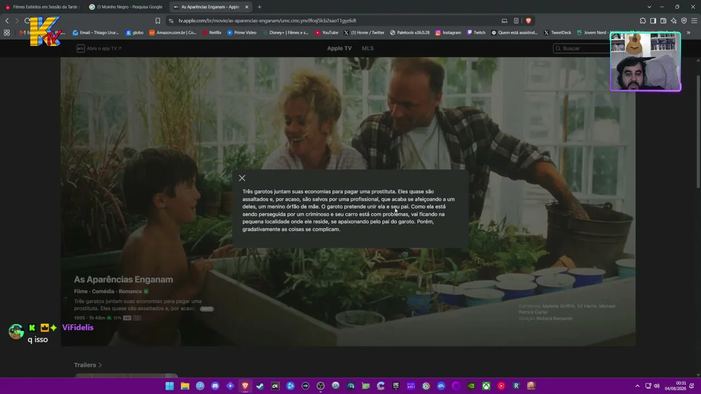Screen dimensions: 701x394
Task: Bookmark this page with the bookmark icon
Action: pyautogui.click(x=158, y=21)
